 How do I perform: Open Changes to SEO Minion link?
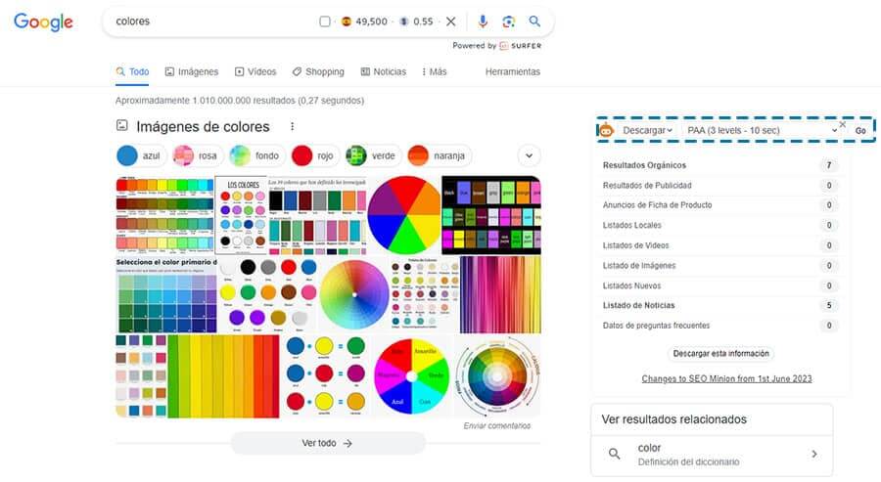[726, 378]
